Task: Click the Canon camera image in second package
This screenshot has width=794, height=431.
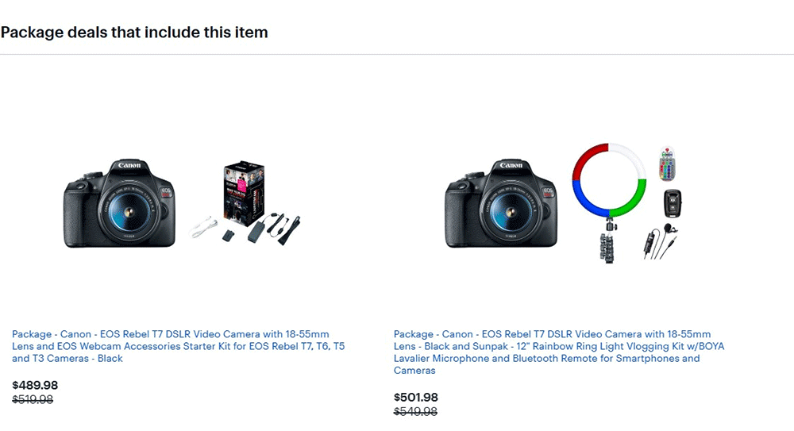Action: [x=500, y=202]
